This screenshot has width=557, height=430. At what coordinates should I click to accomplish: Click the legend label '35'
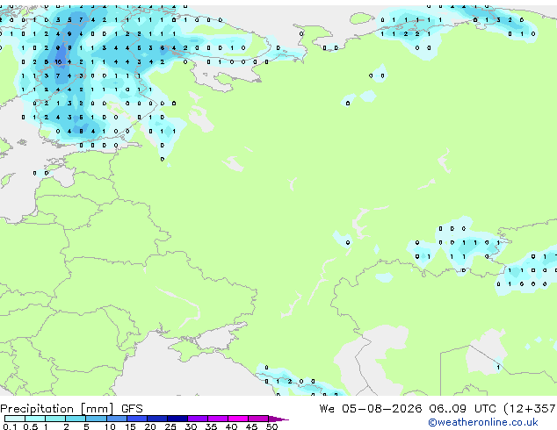pyautogui.click(x=211, y=426)
